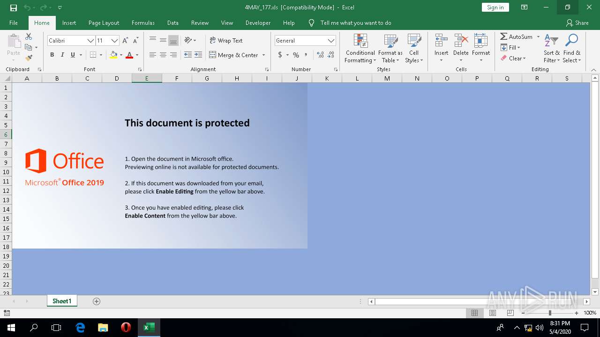Open the Format cells menu
600x337 pixels.
(x=481, y=48)
